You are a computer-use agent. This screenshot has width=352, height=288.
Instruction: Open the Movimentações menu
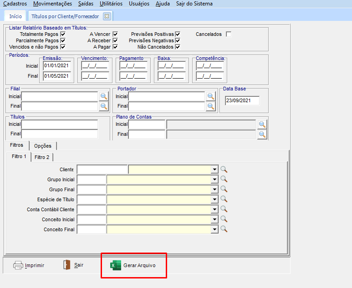coord(53,4)
